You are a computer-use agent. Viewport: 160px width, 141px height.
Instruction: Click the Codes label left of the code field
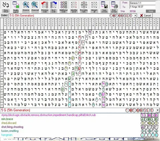click(4, 15)
